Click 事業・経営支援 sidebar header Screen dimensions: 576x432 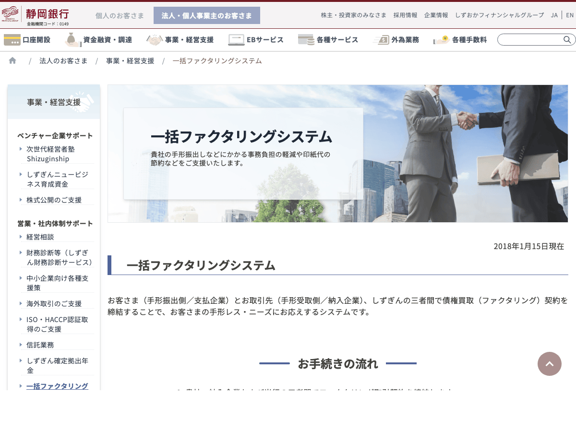click(54, 102)
